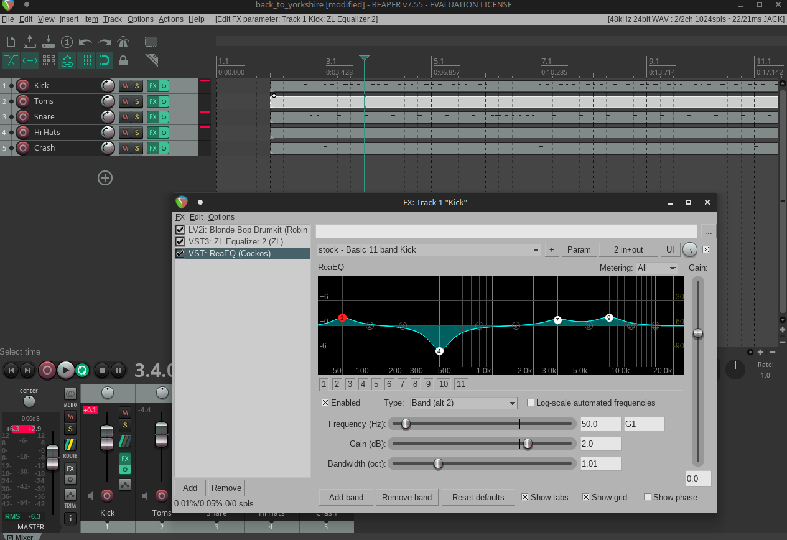The height and width of the screenshot is (540, 787).
Task: Select band tab 4 in ReaEQ
Action: coord(363,384)
